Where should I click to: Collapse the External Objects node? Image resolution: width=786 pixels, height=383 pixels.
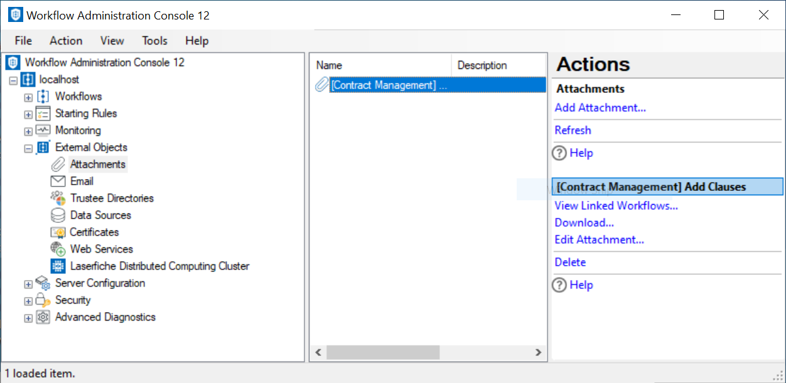(x=28, y=148)
